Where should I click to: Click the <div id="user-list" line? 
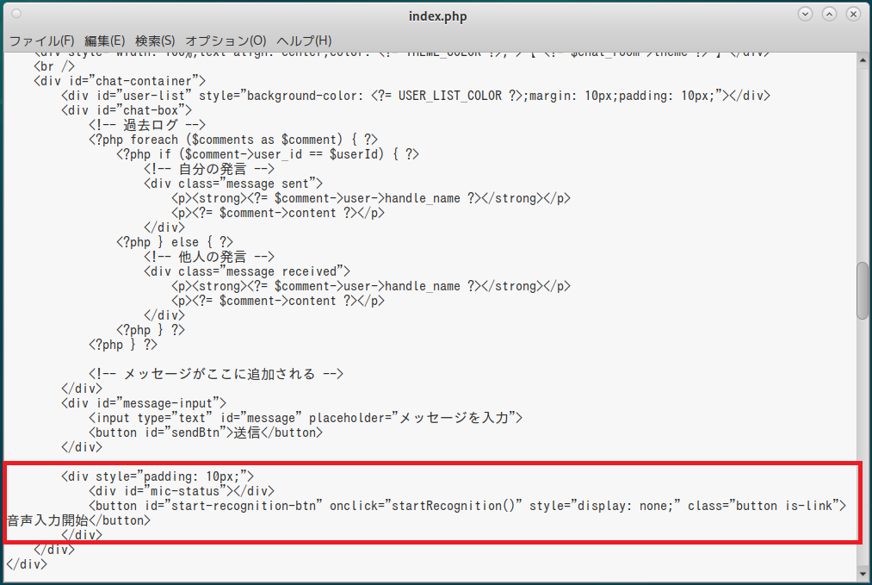pos(416,96)
